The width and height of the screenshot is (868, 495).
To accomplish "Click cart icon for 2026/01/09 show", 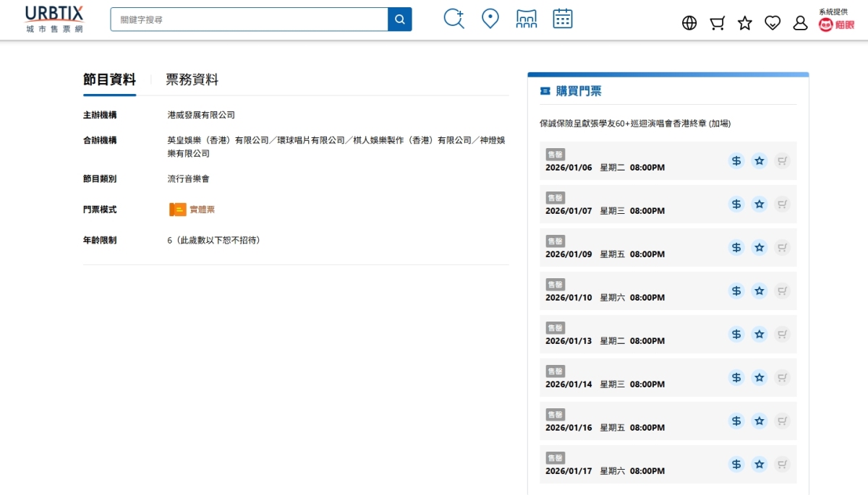I will coord(782,247).
